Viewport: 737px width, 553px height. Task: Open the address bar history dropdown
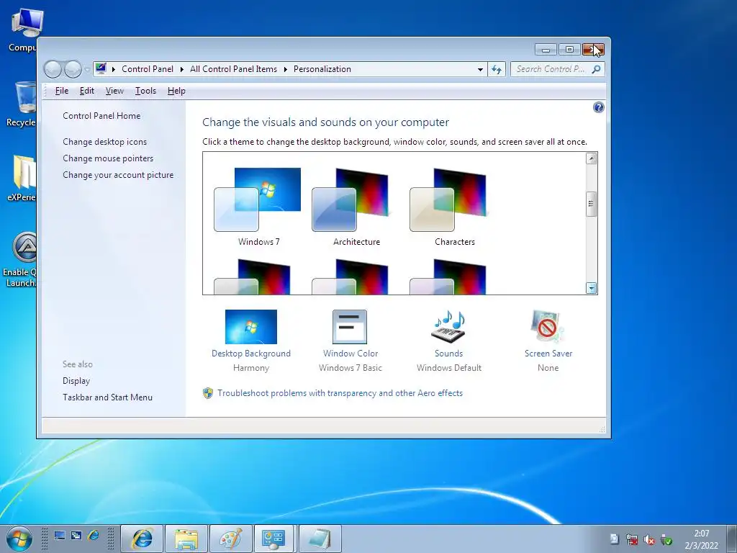(x=480, y=70)
